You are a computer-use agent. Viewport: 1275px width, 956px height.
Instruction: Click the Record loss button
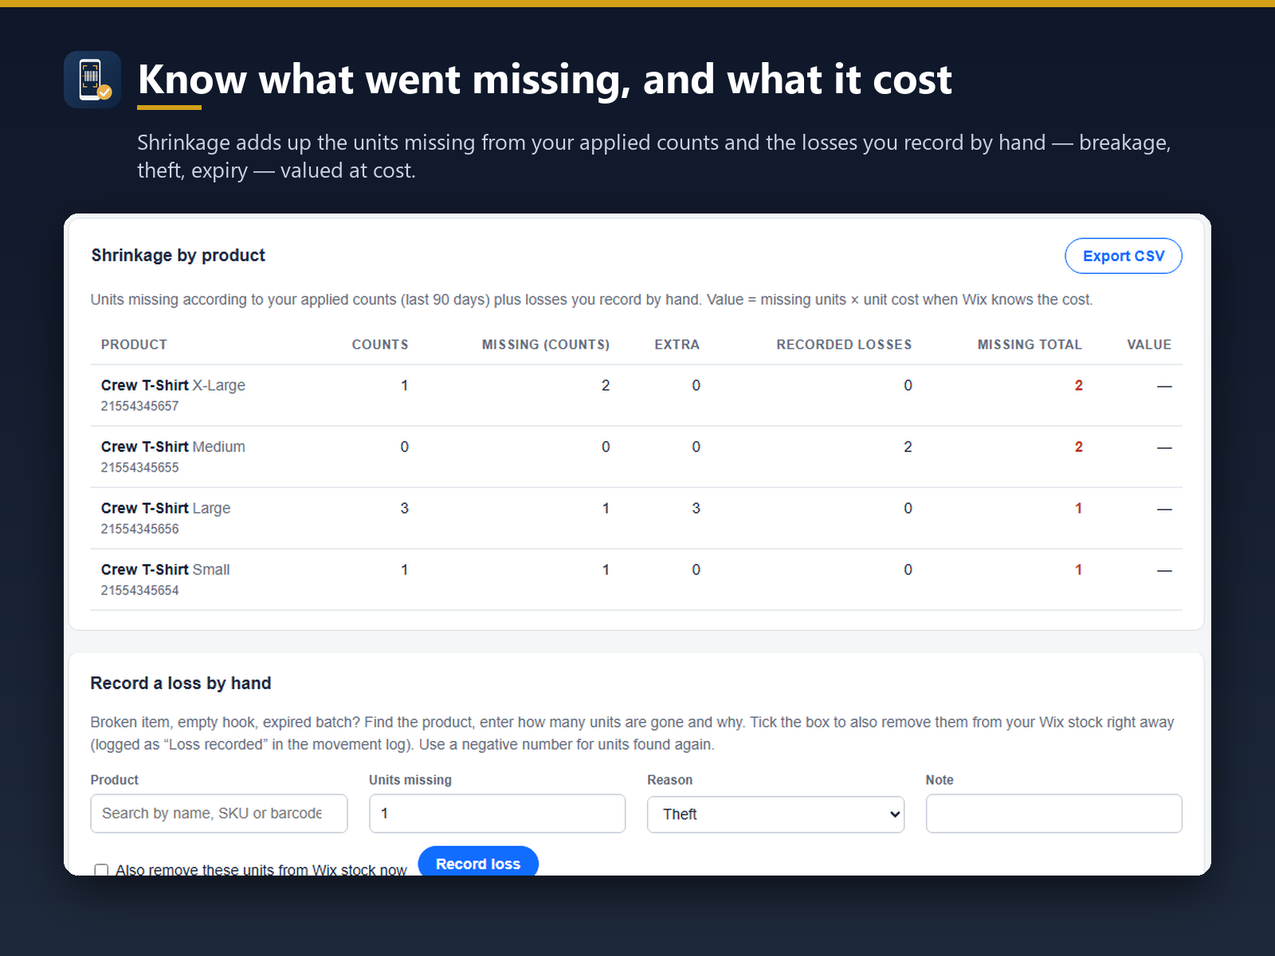478,861
